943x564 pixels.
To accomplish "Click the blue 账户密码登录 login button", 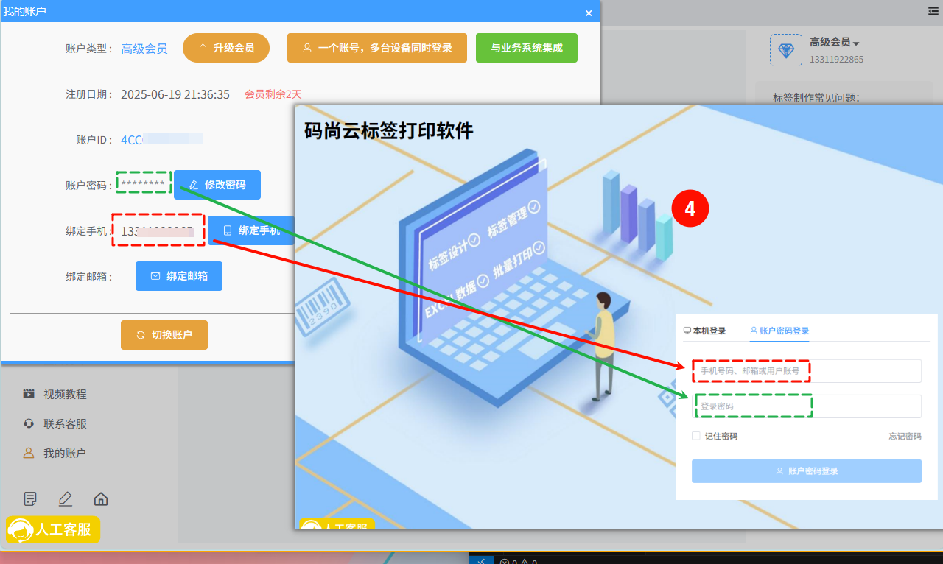I will 807,471.
